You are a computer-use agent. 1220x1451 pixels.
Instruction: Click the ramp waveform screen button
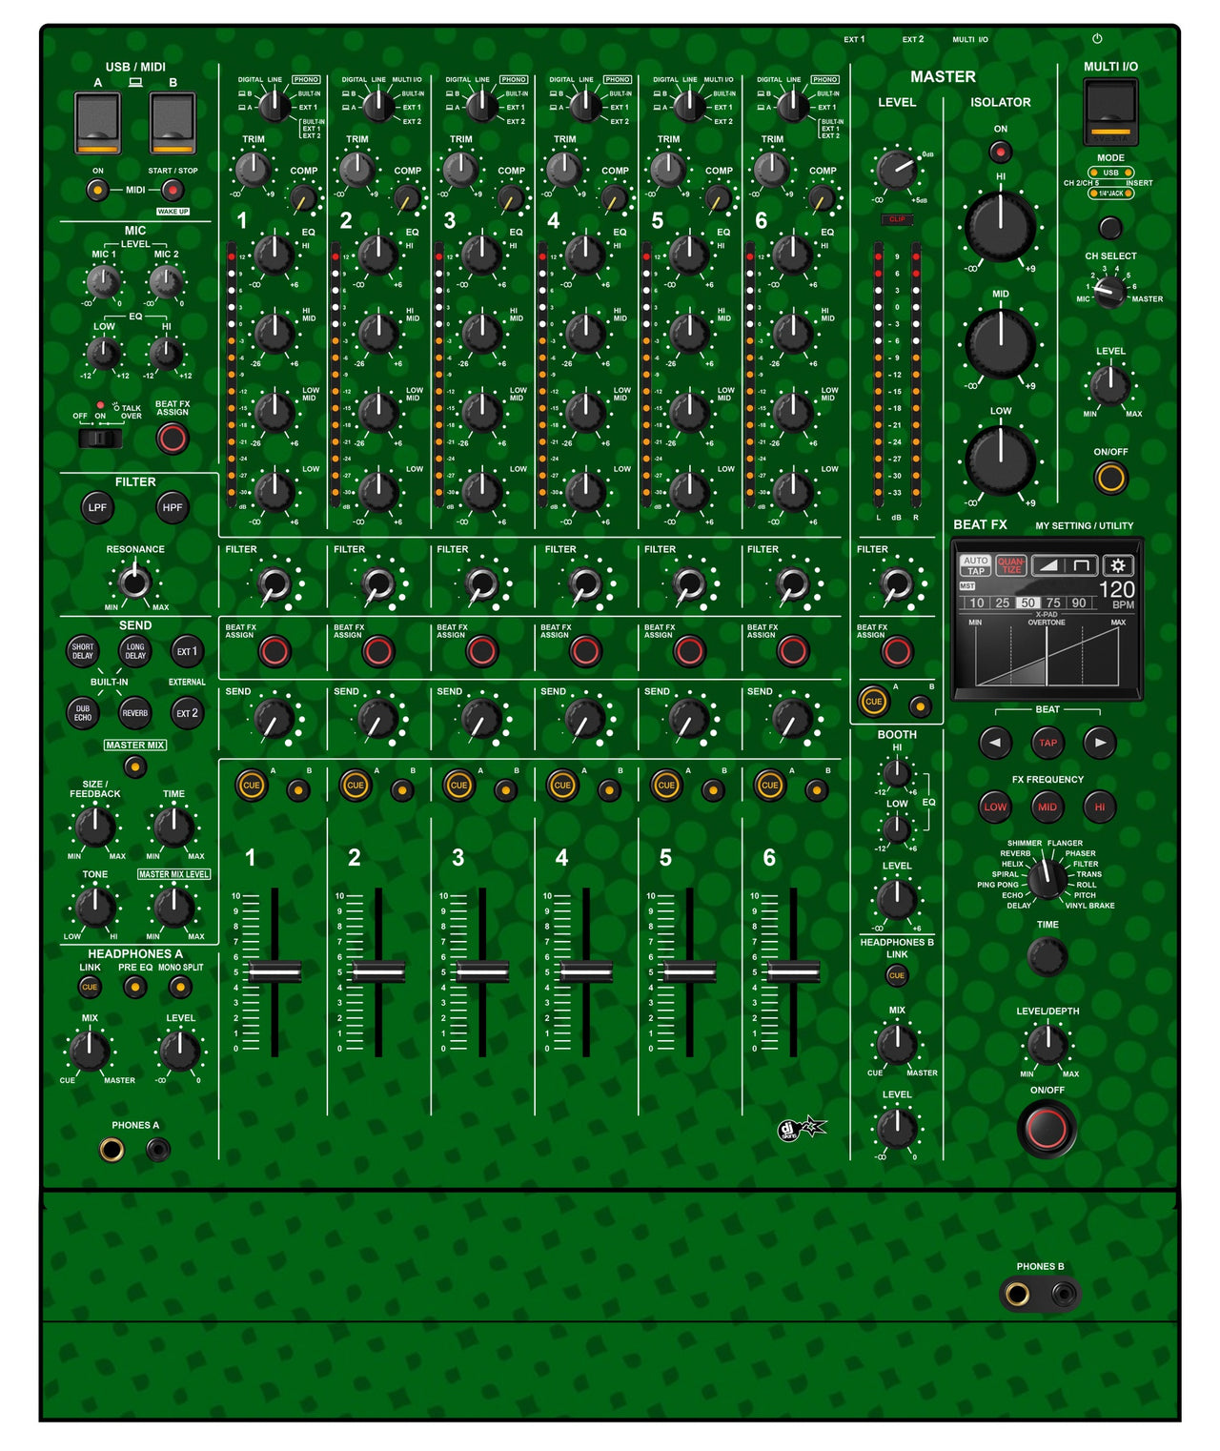pyautogui.click(x=1047, y=565)
